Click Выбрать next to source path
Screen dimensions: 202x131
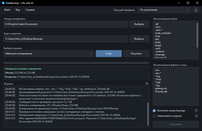click(139, 24)
